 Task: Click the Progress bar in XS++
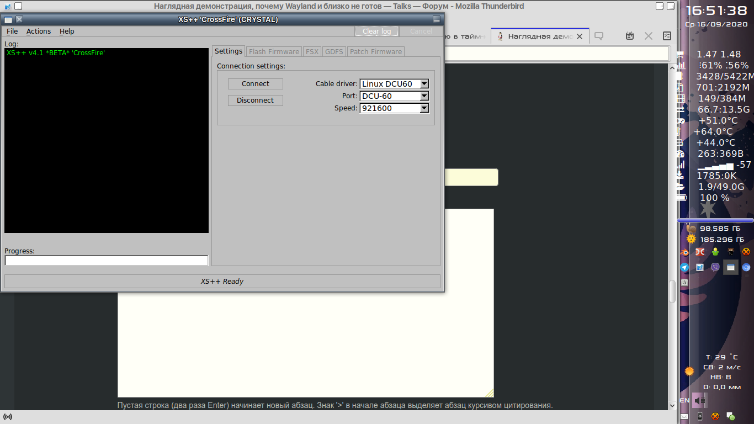pos(107,261)
